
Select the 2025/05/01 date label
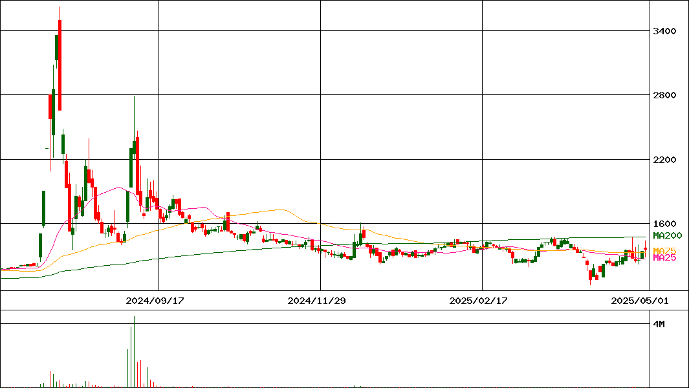pos(640,301)
